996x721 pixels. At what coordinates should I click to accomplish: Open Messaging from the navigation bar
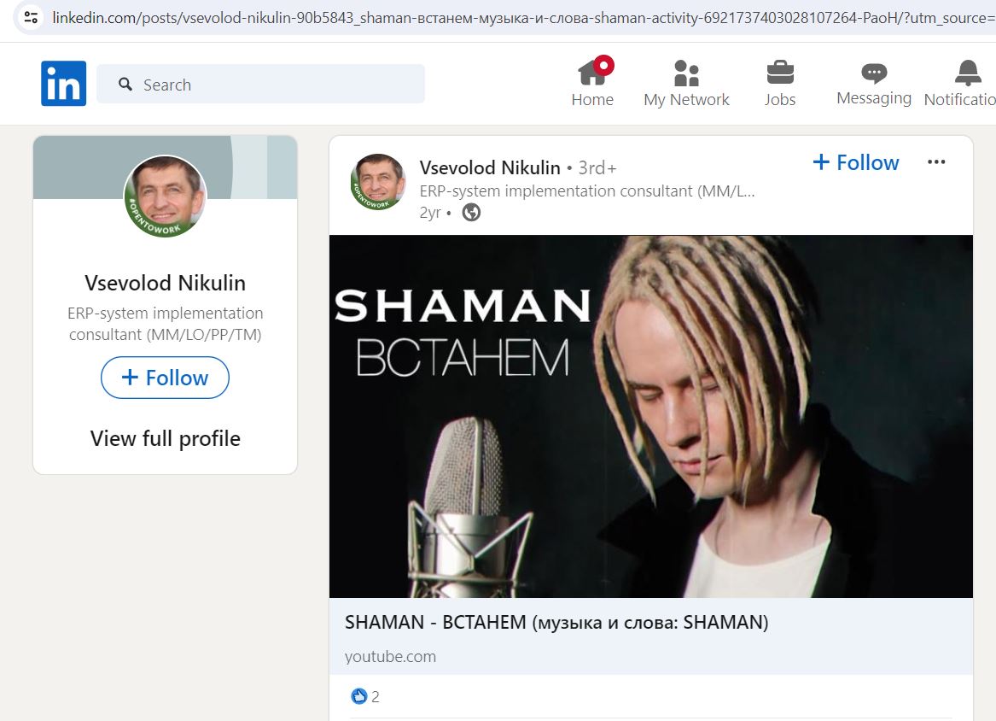[x=873, y=83]
